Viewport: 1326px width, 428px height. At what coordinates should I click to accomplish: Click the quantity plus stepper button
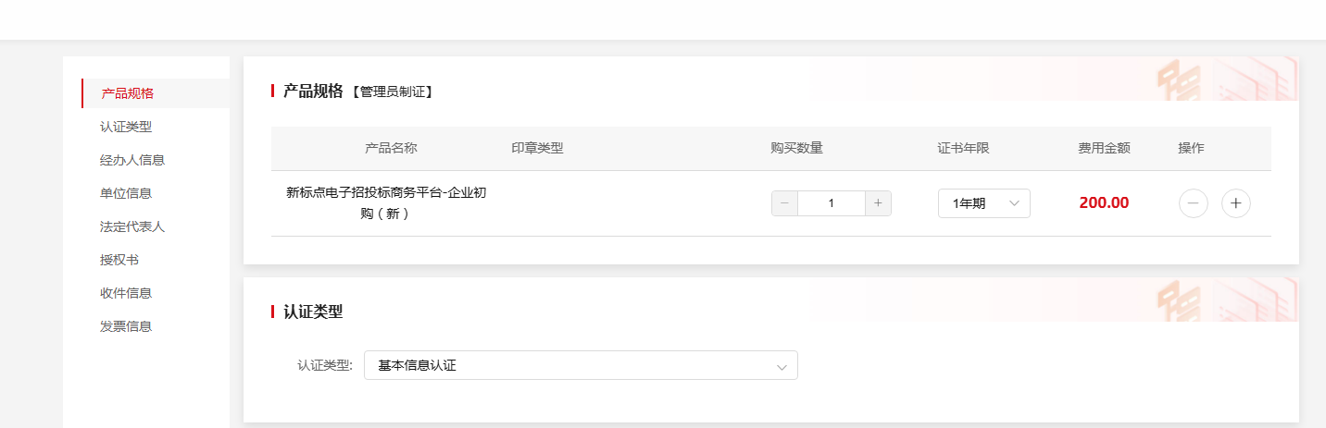tap(878, 203)
